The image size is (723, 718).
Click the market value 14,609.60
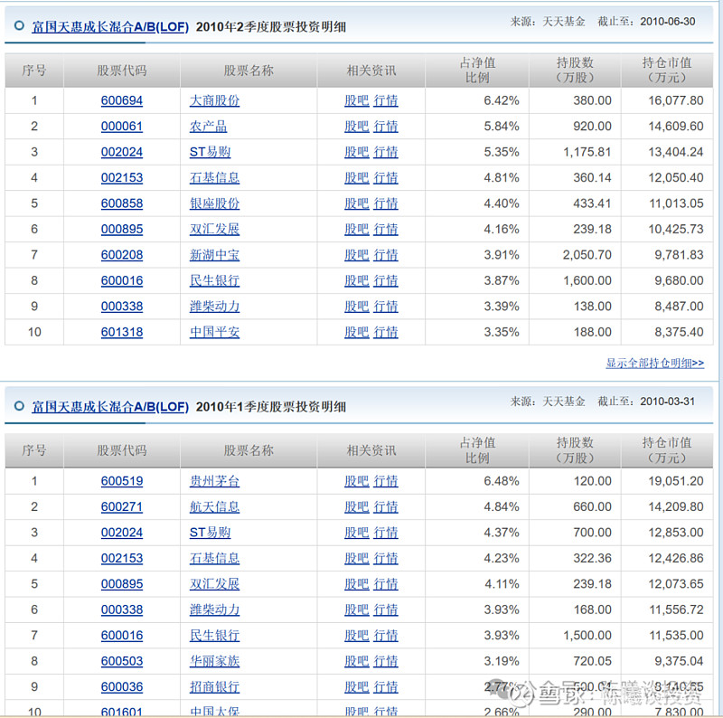[x=676, y=127]
